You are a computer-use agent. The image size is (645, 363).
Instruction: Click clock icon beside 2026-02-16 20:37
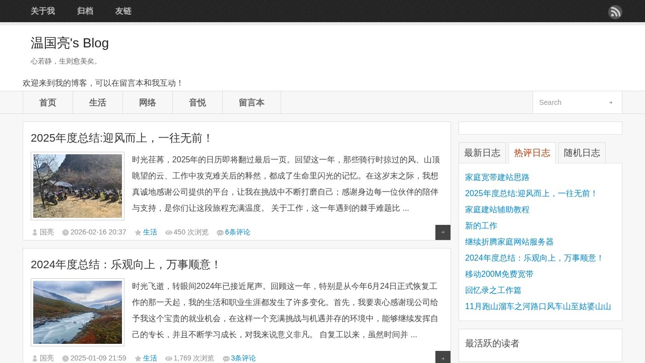click(66, 232)
